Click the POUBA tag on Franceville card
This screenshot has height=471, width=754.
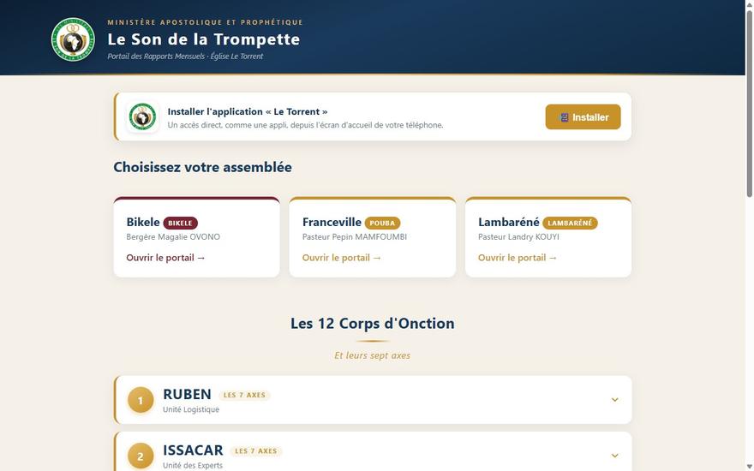point(382,223)
